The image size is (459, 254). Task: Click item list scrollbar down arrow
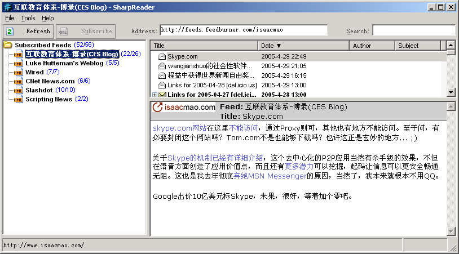point(451,92)
